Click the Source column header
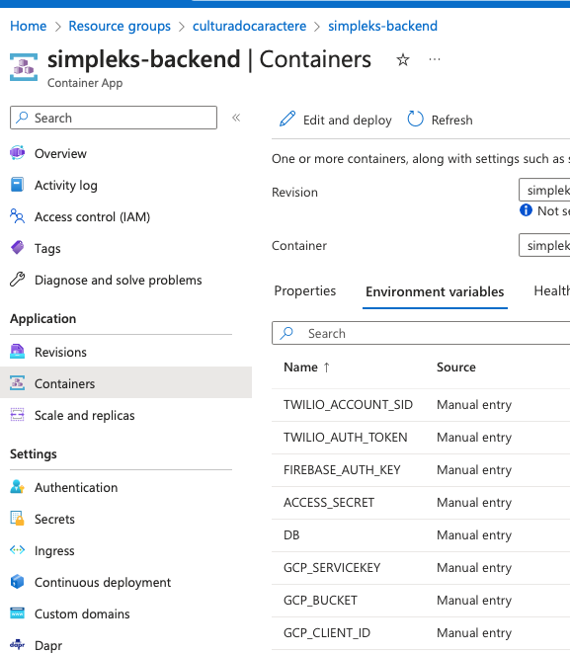The image size is (570, 653). click(x=456, y=367)
